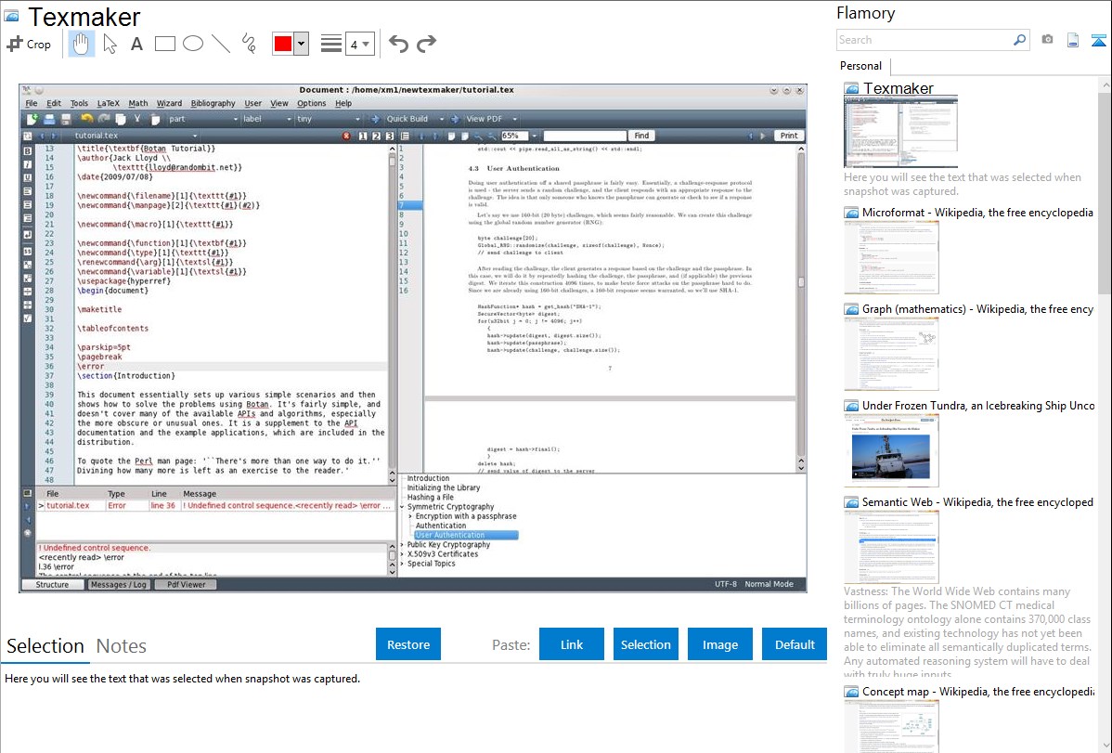
Task: Click the magnifier search icon
Action: (1019, 40)
